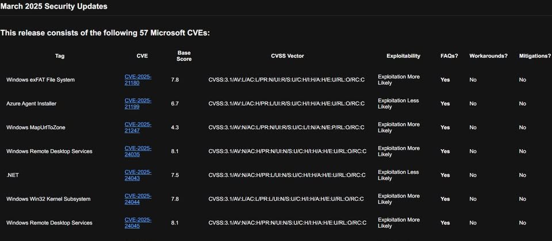Click the Mitigations? column header
Viewport: 552px width, 241px height.
535,56
